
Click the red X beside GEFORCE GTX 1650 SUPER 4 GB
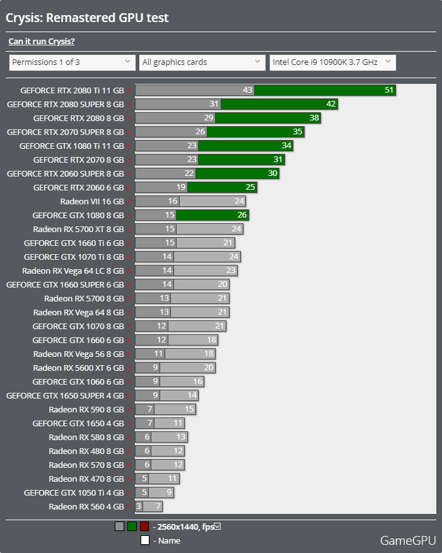pyautogui.click(x=129, y=396)
